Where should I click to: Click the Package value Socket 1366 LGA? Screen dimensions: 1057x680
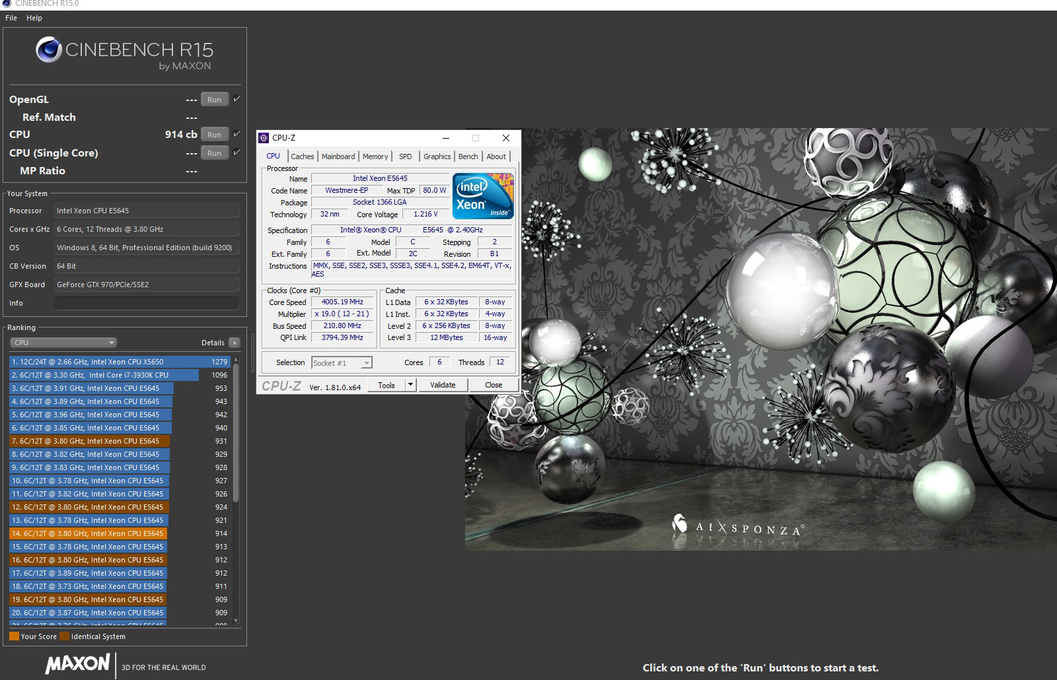coord(380,202)
